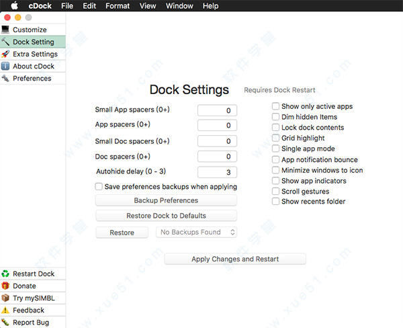
Task: Click the Donate gift box icon
Action: coord(5,286)
